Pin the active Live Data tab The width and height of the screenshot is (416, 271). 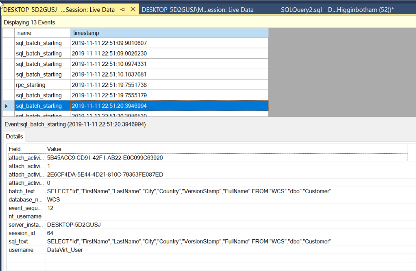pos(122,10)
